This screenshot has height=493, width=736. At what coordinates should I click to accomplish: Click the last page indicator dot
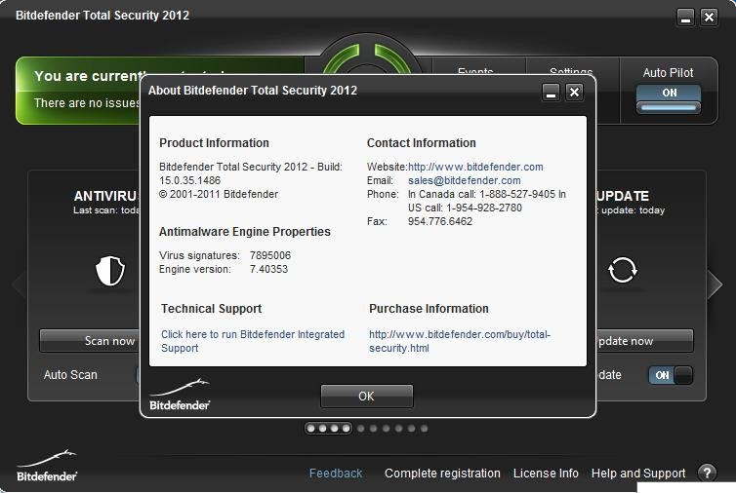[424, 429]
